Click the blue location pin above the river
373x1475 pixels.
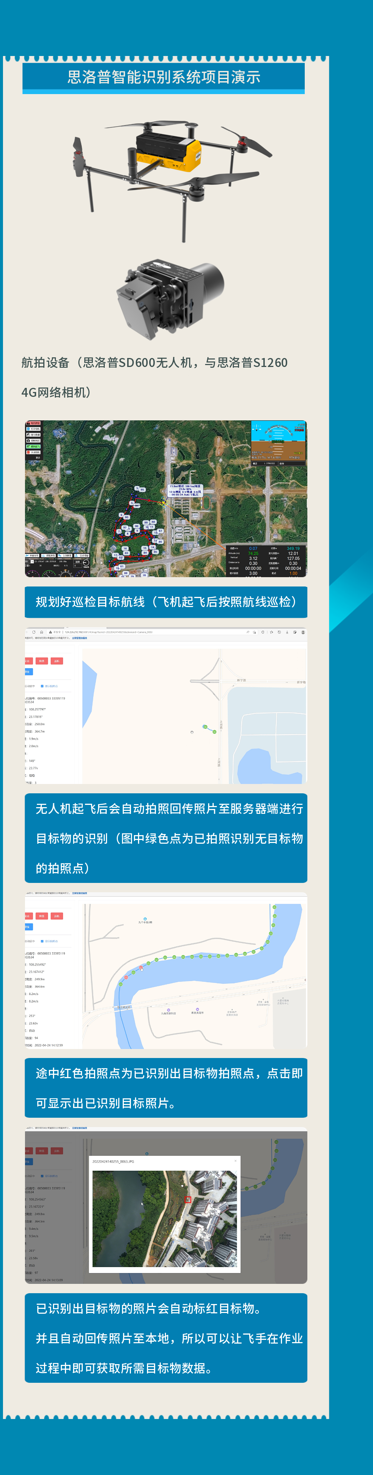point(145,919)
